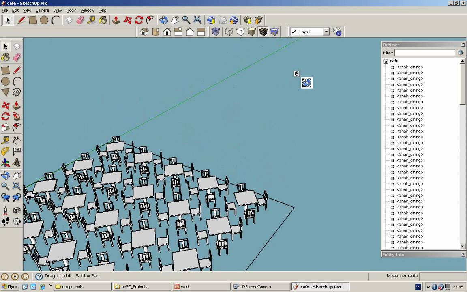Show hidden taskbar tray icons chevron
Image resolution: width=467 pixels, height=292 pixels.
(x=428, y=287)
